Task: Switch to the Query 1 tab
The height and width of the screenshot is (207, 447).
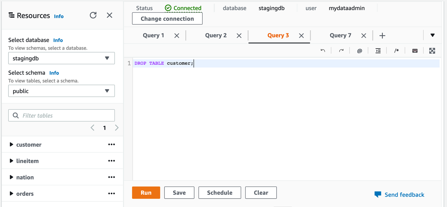Action: click(x=153, y=35)
